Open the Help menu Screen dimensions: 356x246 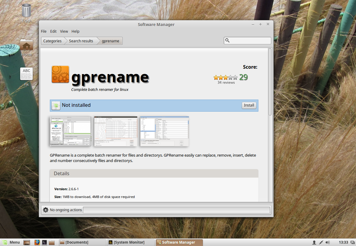(75, 31)
